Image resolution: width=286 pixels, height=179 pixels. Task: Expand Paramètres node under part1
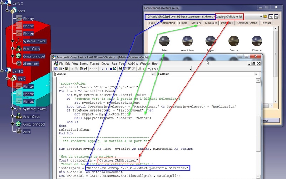(13, 48)
